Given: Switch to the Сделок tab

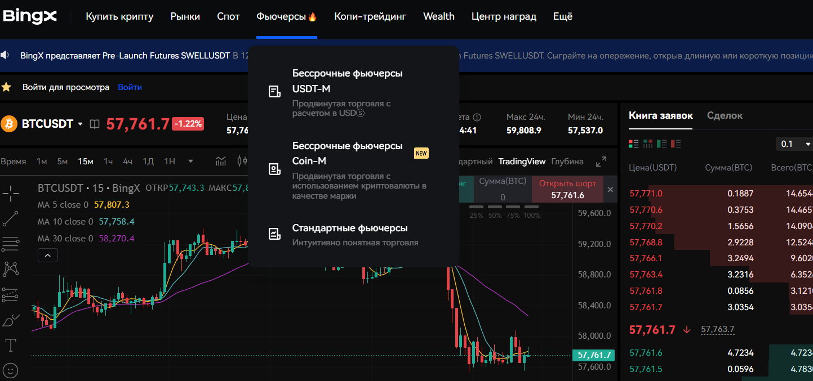Looking at the screenshot, I should pyautogui.click(x=725, y=115).
